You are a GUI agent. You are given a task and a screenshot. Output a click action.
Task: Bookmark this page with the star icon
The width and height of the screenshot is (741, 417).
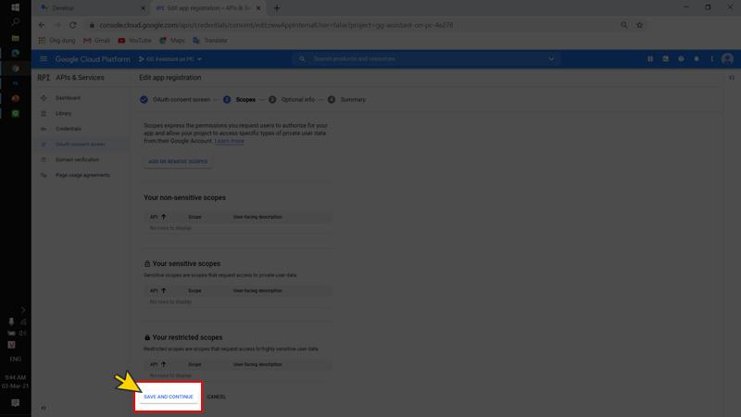point(639,25)
